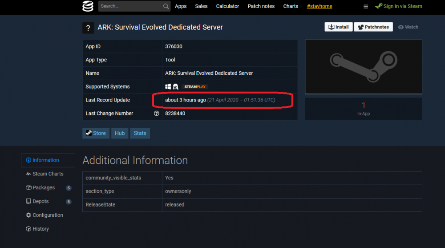The width and height of the screenshot is (445, 248).
Task: Sign in via Steam
Action: click(x=398, y=6)
